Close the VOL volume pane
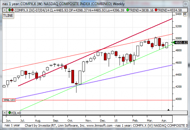Screen dimensions: 190x130 [4, 112]
